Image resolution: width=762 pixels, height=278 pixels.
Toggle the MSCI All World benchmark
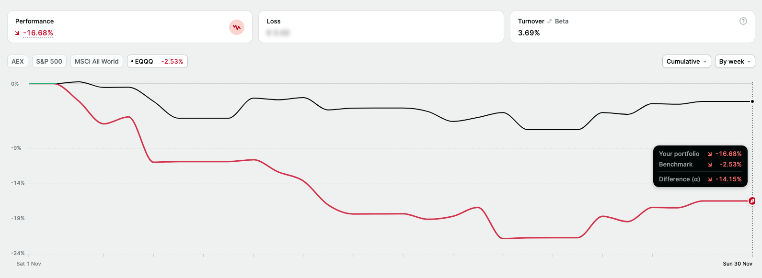click(x=97, y=62)
